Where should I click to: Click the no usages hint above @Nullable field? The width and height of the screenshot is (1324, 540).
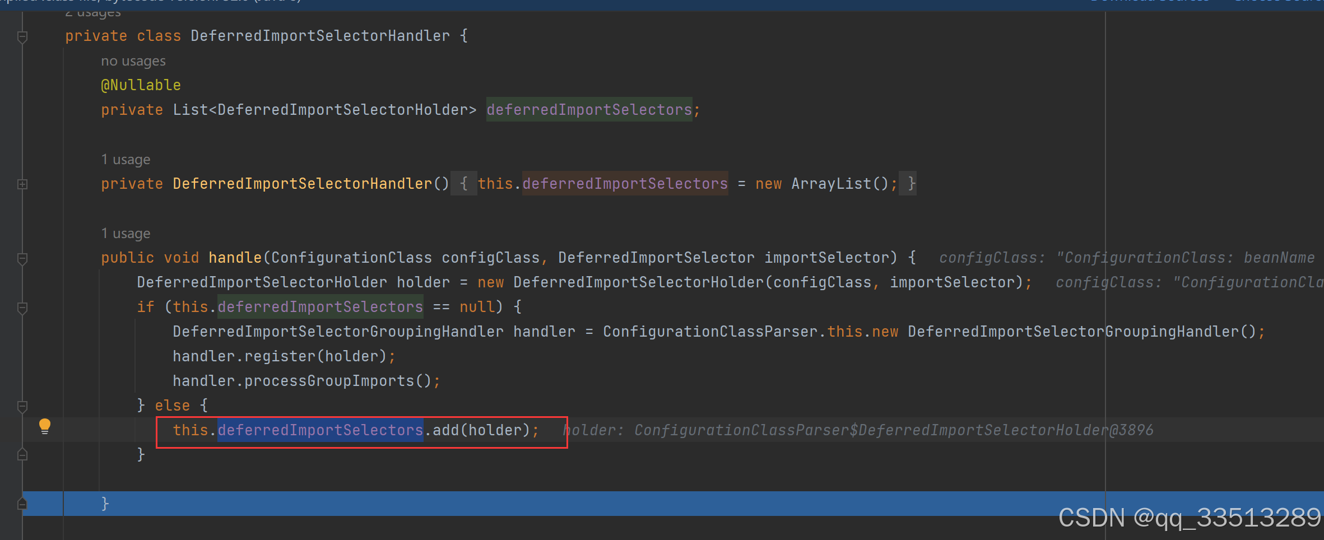(x=133, y=60)
